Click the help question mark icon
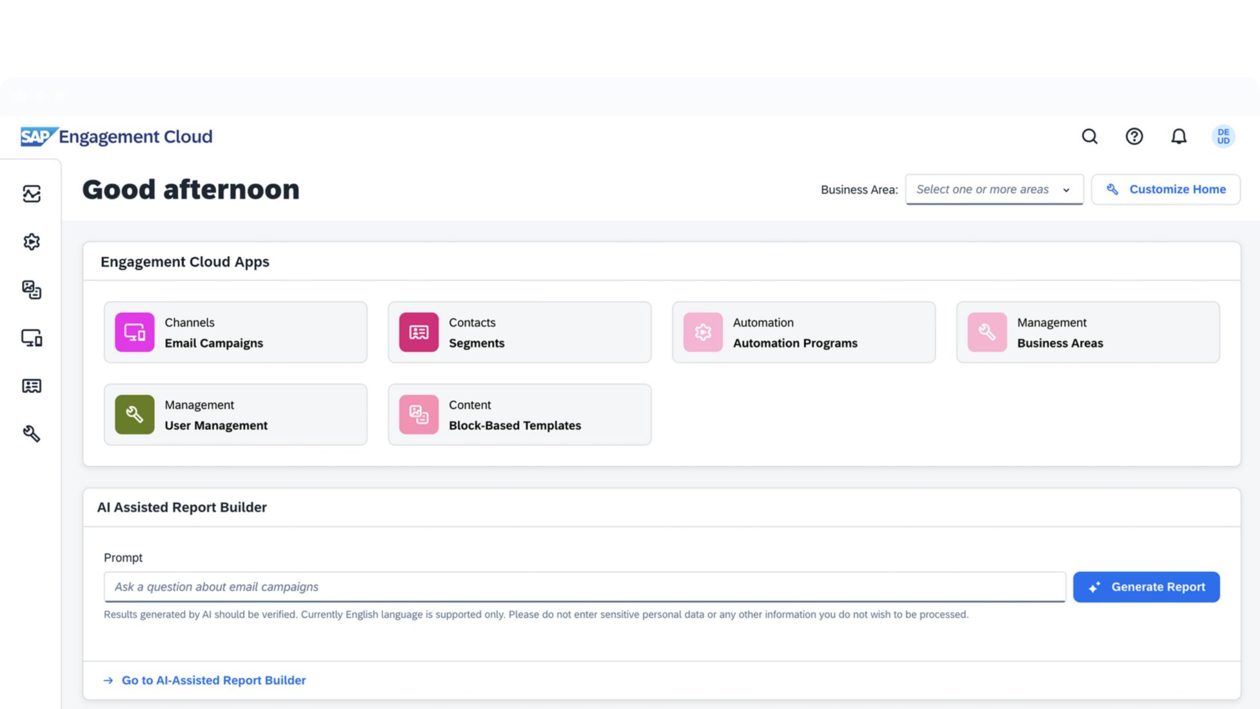This screenshot has width=1260, height=709. pos(1134,137)
